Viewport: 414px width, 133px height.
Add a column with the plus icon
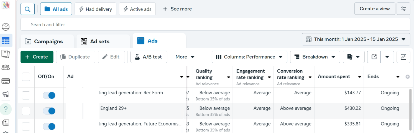pos(407,77)
